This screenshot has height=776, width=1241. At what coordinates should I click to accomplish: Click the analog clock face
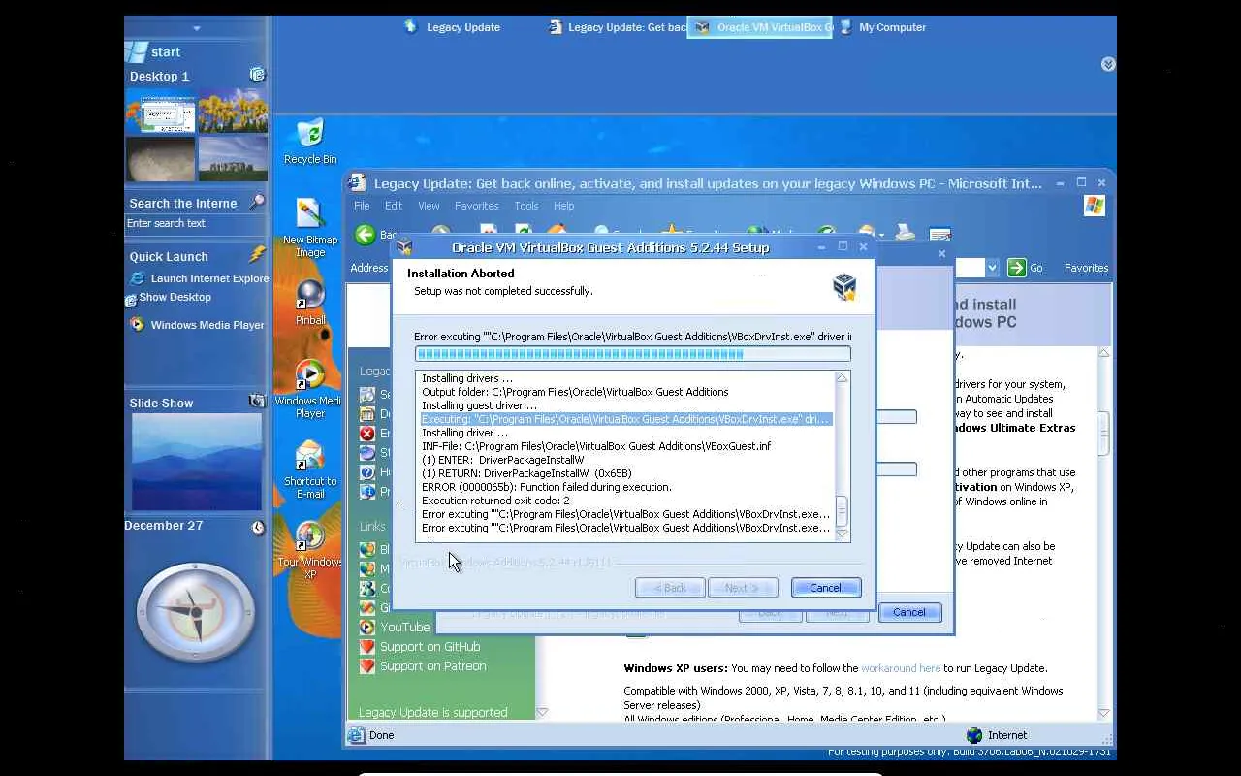196,612
